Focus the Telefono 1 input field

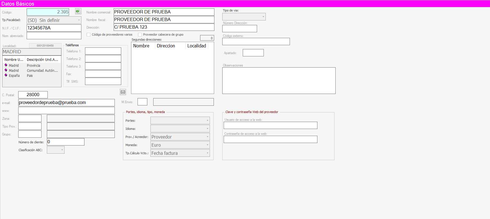(103, 51)
